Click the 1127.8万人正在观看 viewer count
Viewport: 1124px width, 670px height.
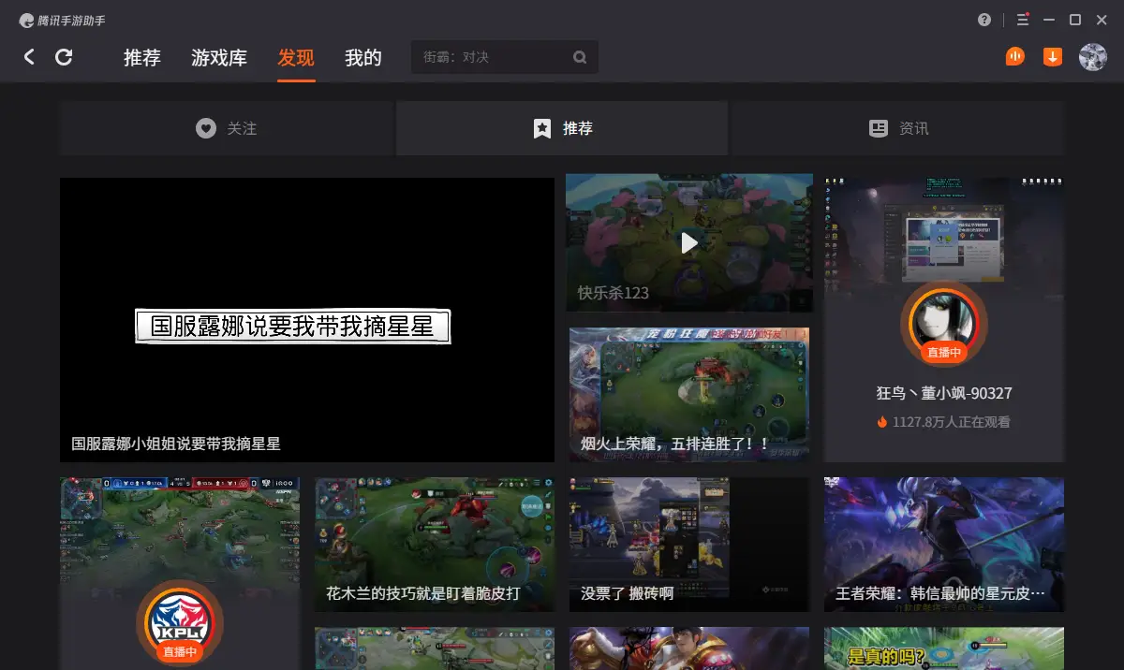pos(952,422)
